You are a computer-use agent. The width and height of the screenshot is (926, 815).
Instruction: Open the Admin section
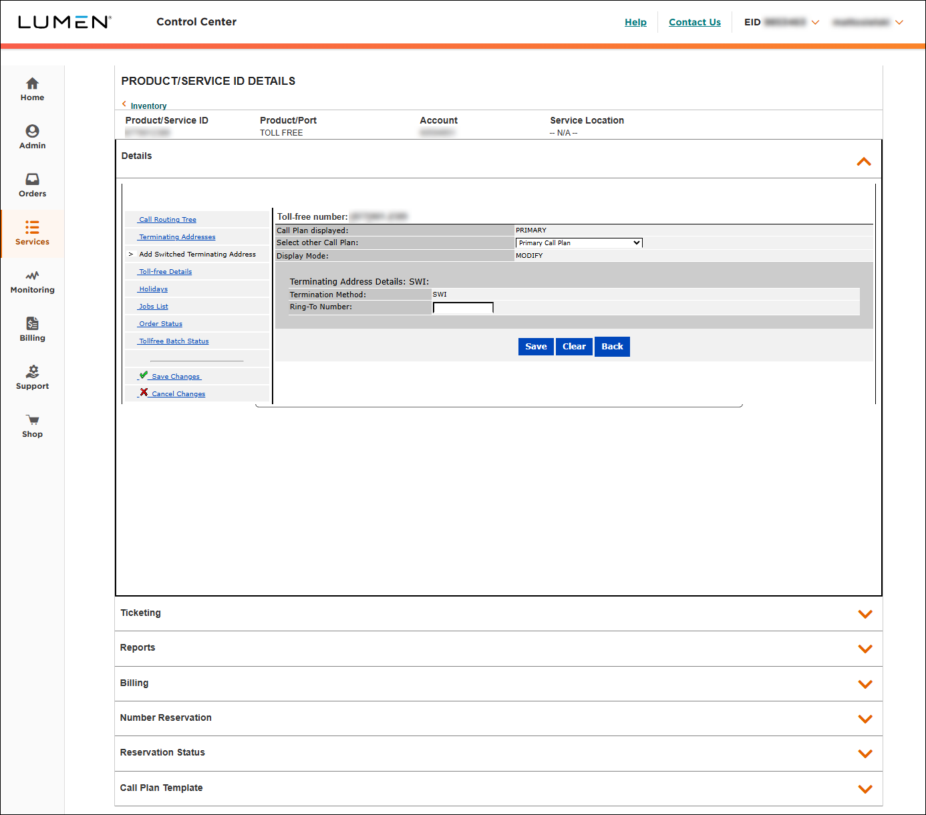32,137
